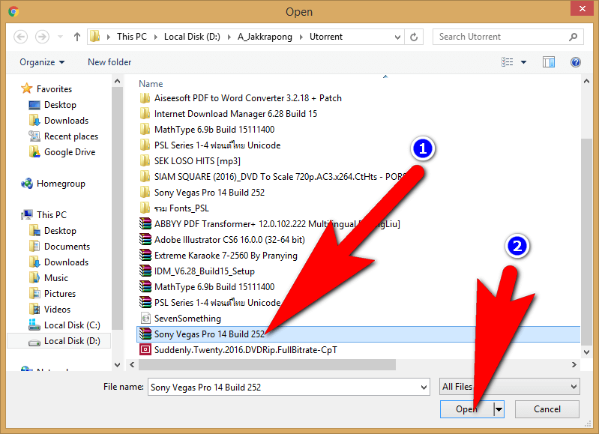Open the Organize menu
Screen dimensions: 599x434
pyautogui.click(x=42, y=62)
